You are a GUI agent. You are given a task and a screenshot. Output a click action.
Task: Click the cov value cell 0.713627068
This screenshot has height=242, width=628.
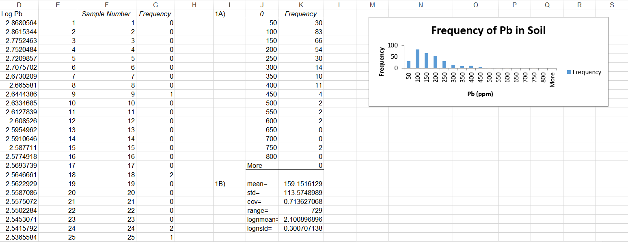301,201
